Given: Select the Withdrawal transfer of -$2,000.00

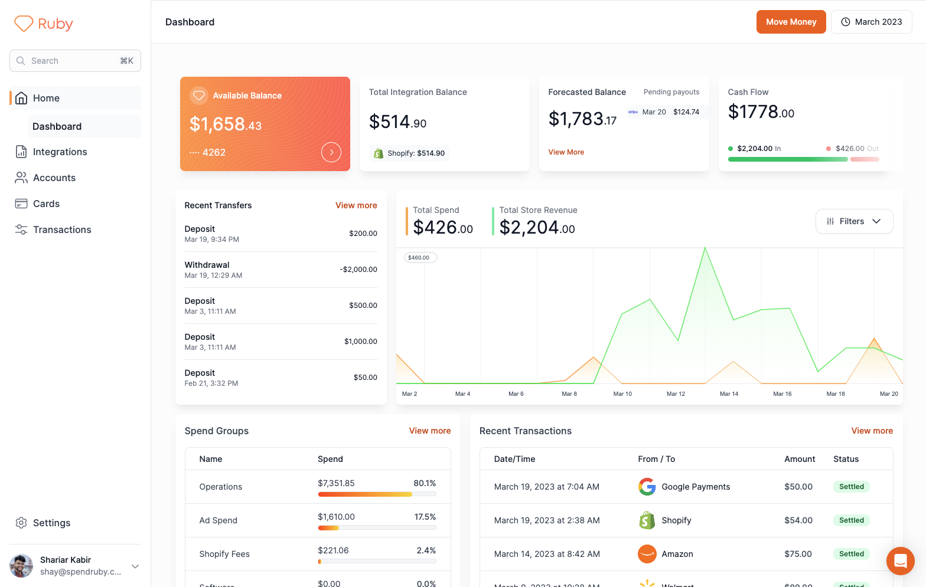Looking at the screenshot, I should [281, 270].
